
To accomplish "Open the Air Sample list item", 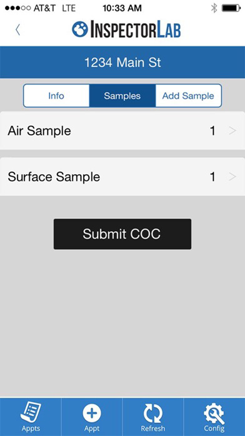I will pyautogui.click(x=122, y=130).
